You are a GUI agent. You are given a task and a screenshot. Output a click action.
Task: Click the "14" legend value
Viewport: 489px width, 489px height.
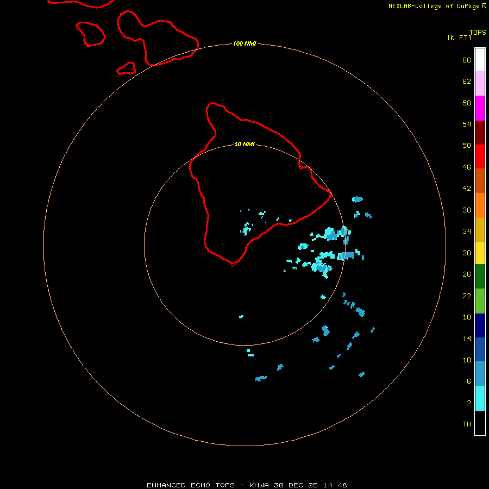467,338
